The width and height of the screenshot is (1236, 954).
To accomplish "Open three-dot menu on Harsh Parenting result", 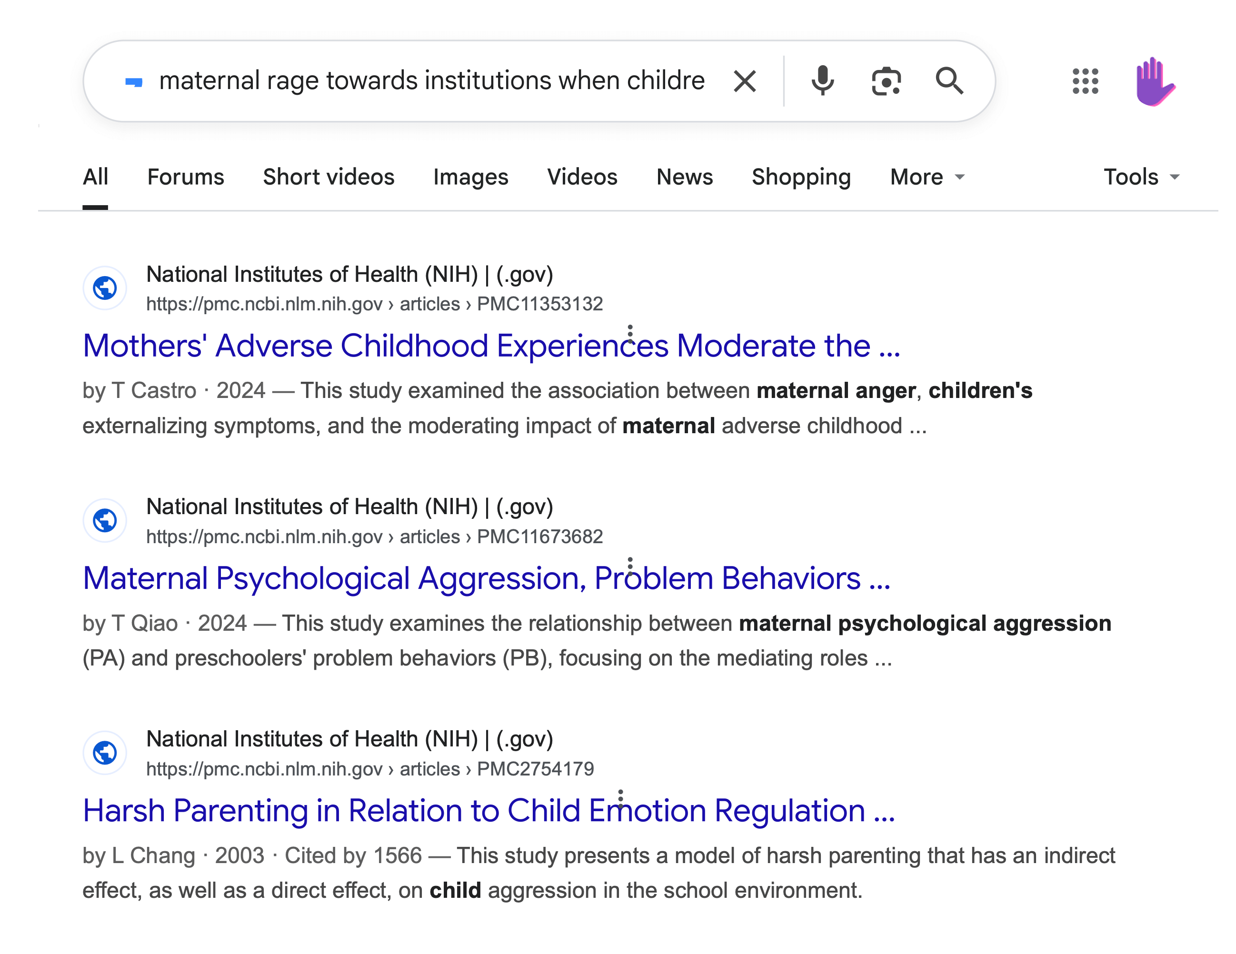I will (621, 796).
